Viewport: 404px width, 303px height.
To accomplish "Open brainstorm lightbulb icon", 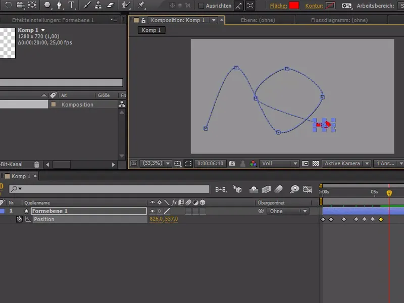I will 294,189.
